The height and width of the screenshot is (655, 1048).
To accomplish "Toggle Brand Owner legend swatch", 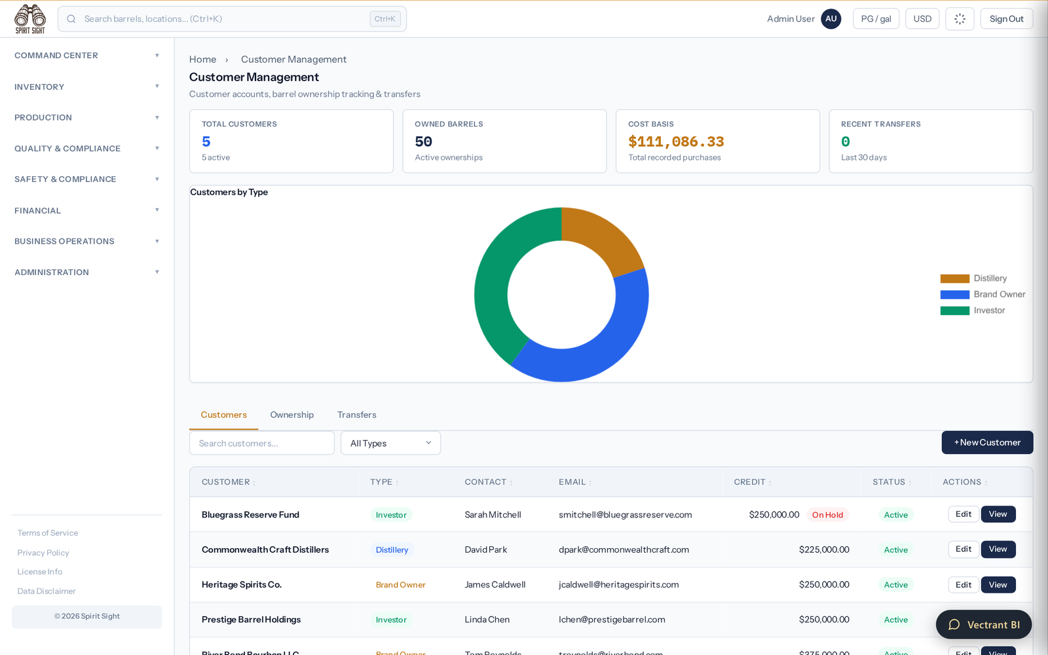I will click(x=955, y=295).
